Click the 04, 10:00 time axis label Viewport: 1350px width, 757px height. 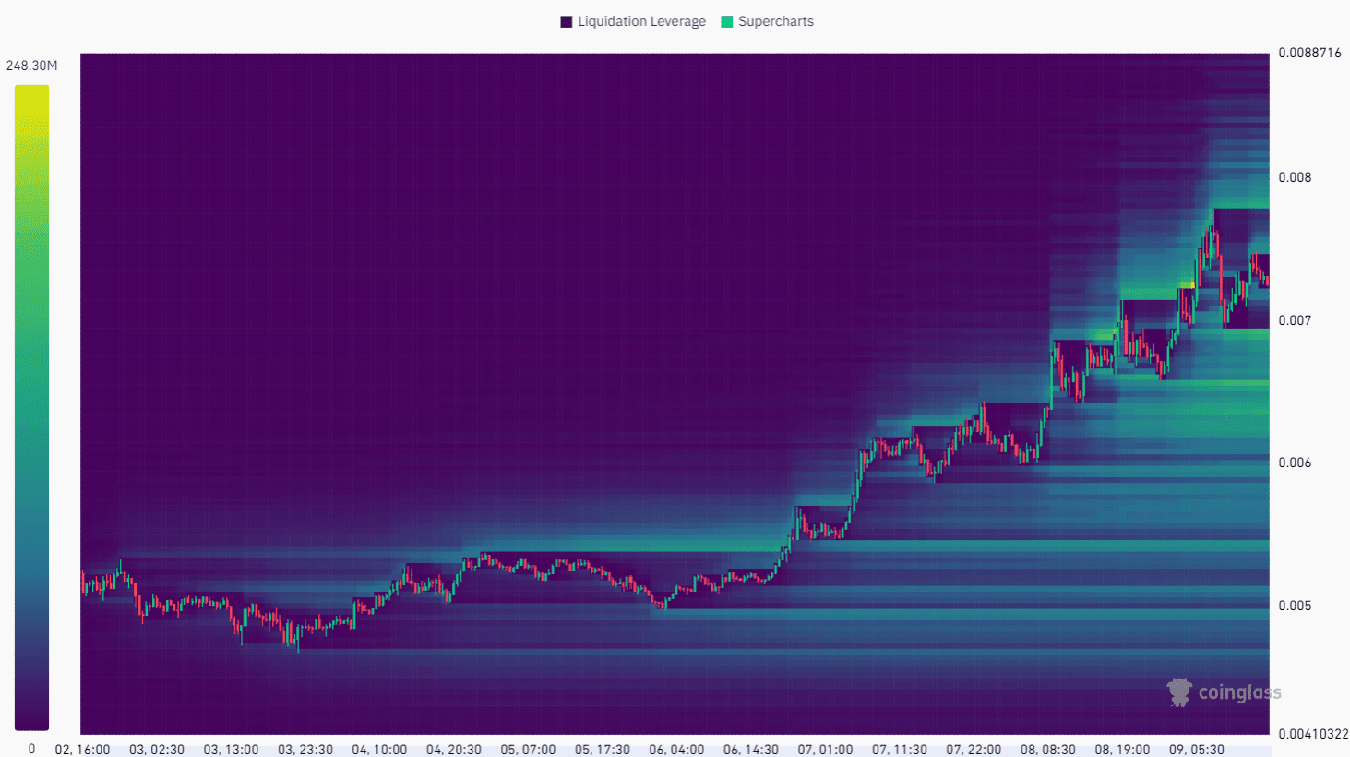tap(379, 750)
